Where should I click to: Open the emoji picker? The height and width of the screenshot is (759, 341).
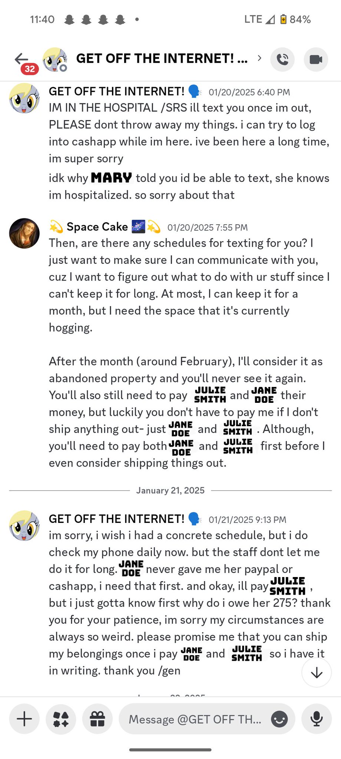coord(279,719)
